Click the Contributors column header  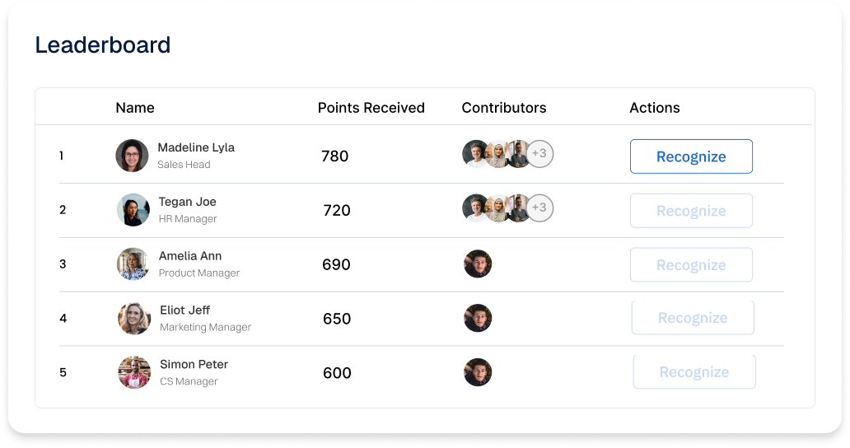coord(503,108)
